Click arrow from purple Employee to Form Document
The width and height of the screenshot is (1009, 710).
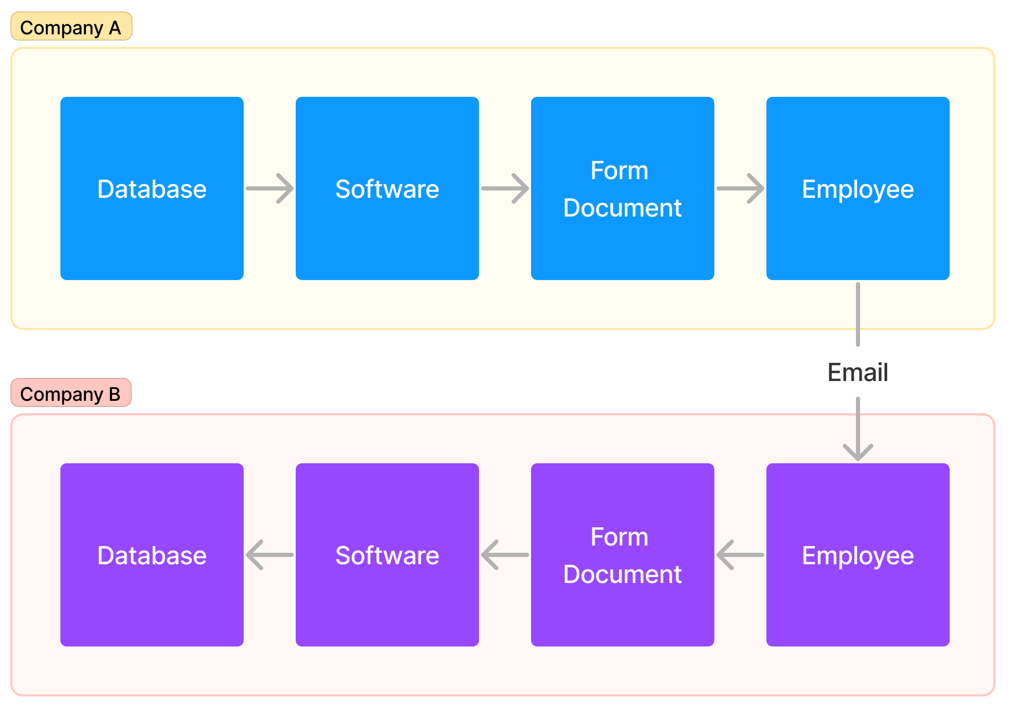740,555
